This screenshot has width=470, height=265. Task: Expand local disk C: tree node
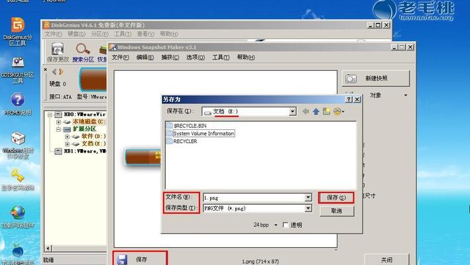58,122
